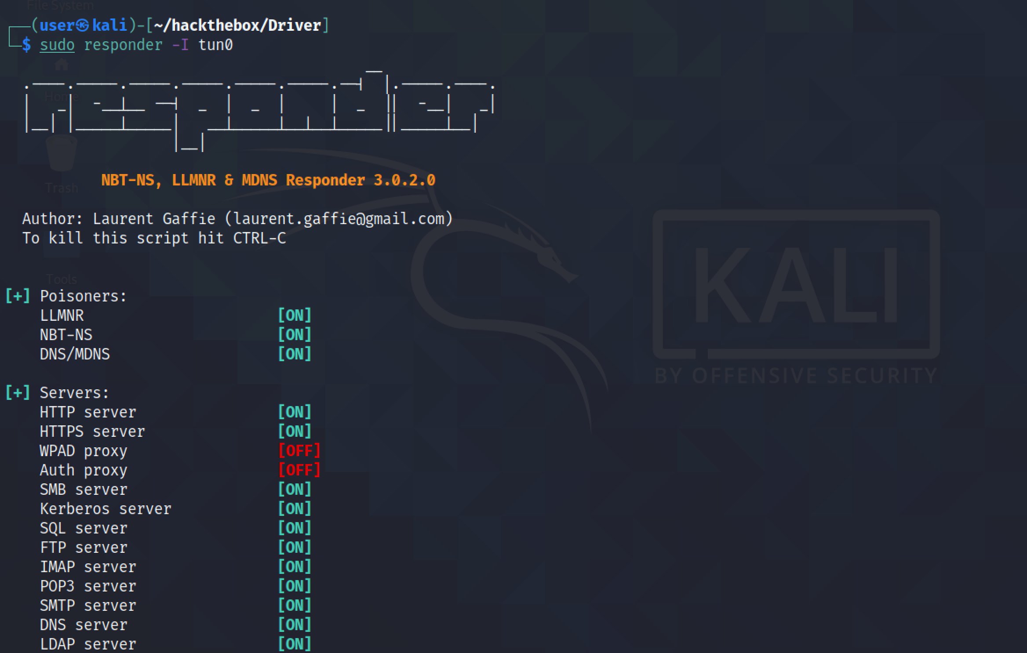Click the [OFF] status for Auth proxy
The height and width of the screenshot is (653, 1027).
tap(299, 470)
